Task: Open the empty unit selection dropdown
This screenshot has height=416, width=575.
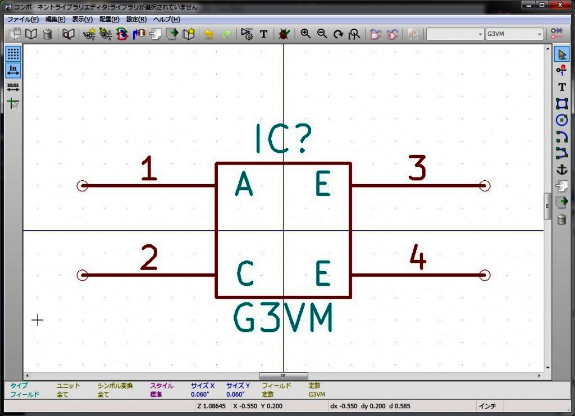Action: [455, 34]
